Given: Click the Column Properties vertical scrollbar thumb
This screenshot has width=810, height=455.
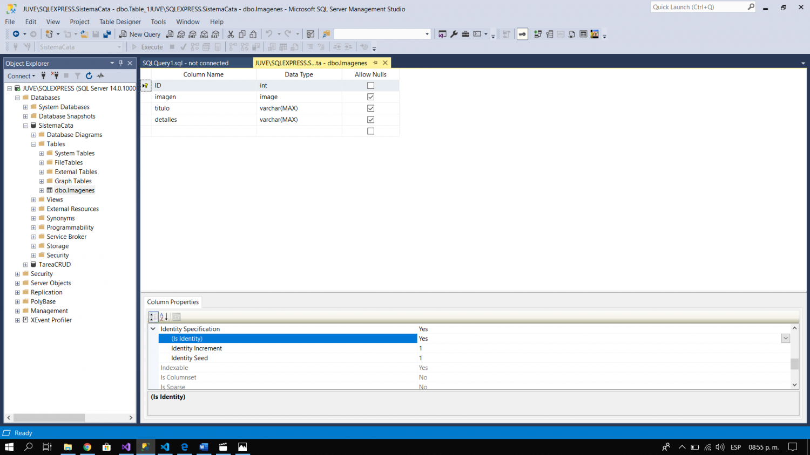Looking at the screenshot, I should click(794, 364).
